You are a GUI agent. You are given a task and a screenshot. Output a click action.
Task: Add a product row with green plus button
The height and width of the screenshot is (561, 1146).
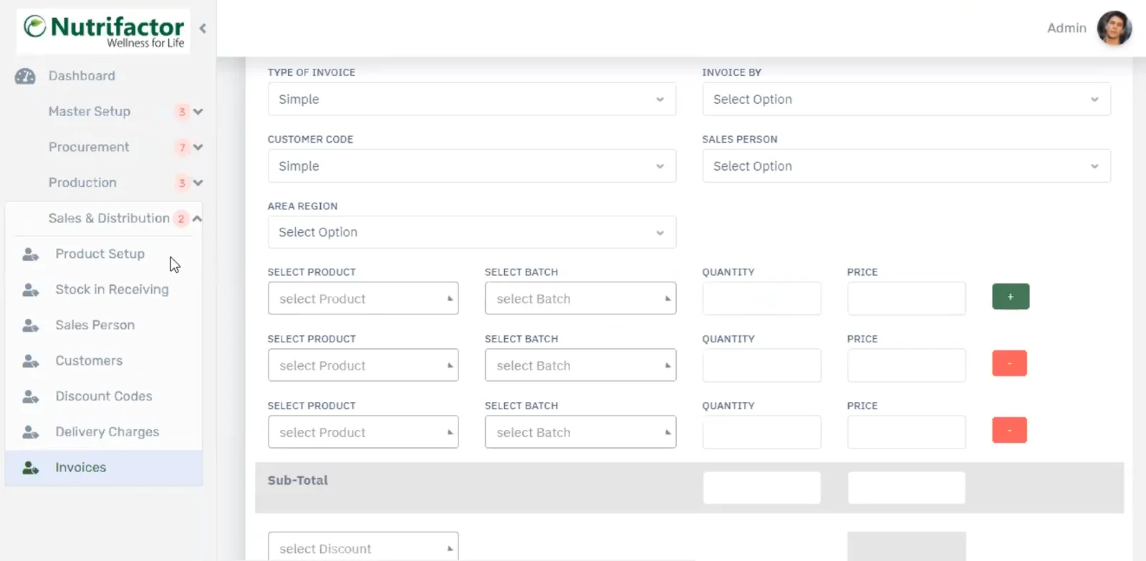click(x=1010, y=297)
